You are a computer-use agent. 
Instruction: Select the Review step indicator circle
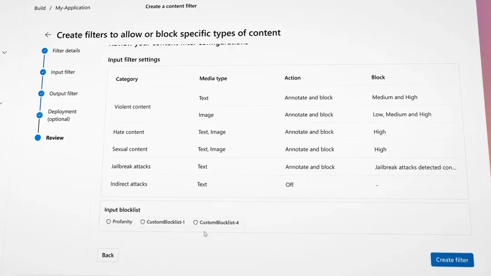point(38,138)
